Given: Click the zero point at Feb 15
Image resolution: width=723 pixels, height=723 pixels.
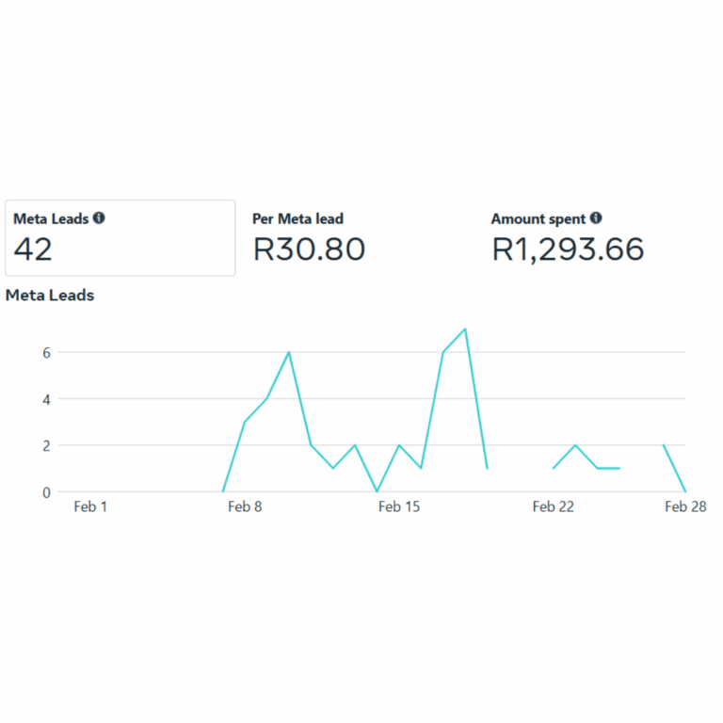Looking at the screenshot, I should pos(378,491).
